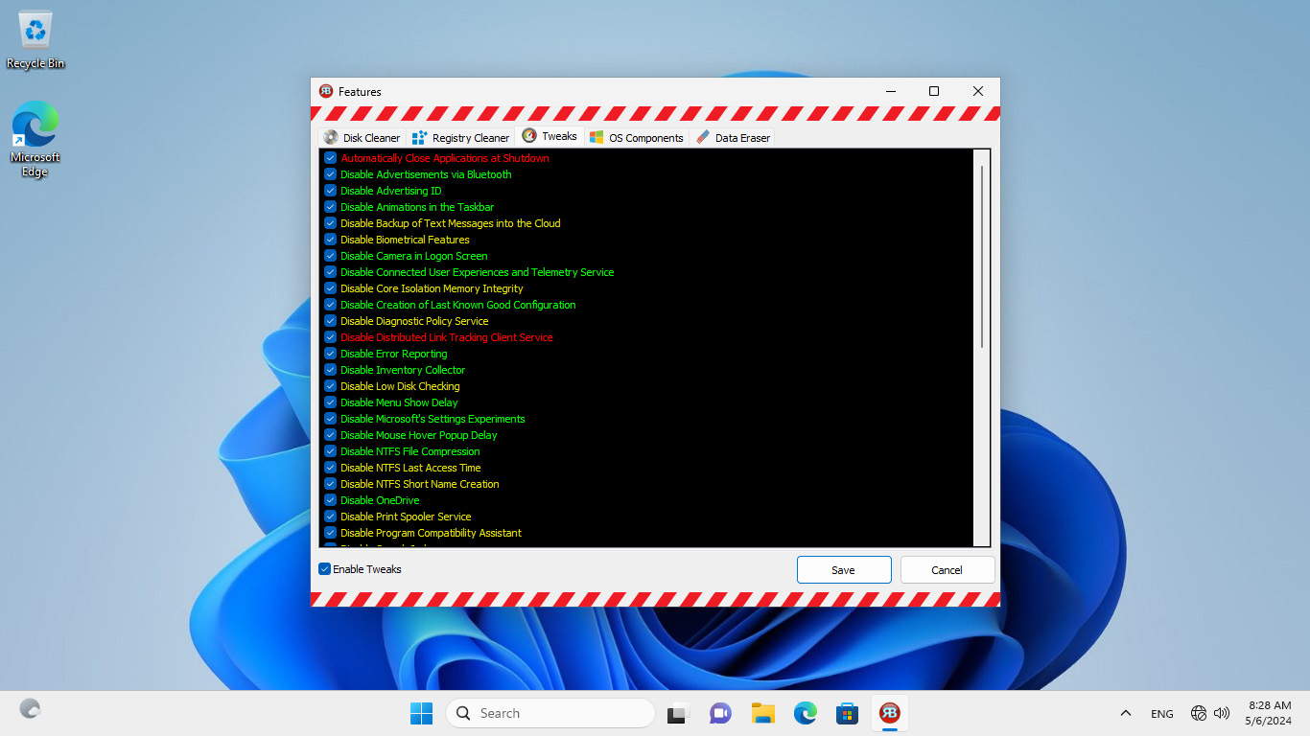This screenshot has height=736, width=1310.
Task: Click the Windows Start button
Action: pyautogui.click(x=421, y=713)
